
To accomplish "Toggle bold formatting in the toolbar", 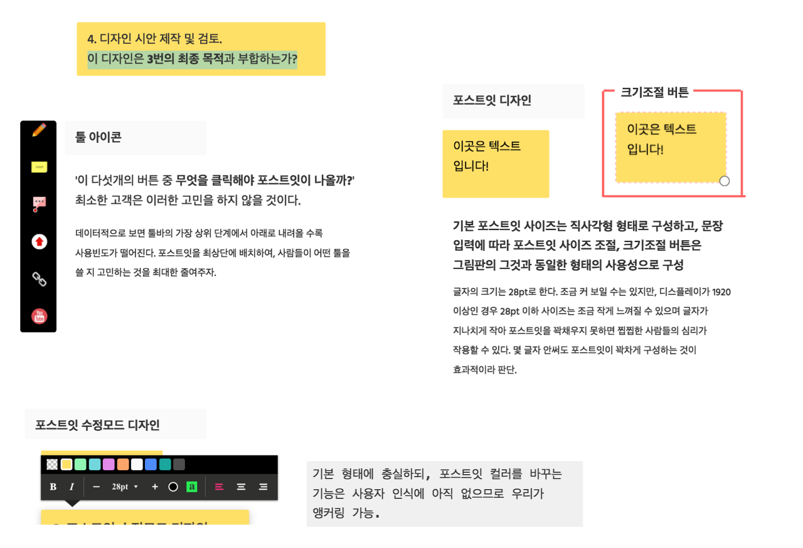I will 53,487.
